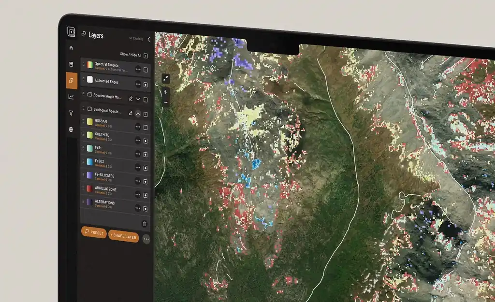This screenshot has width=495, height=302.
Task: Click the white Extracted Edges color swatch
Action: click(90, 80)
